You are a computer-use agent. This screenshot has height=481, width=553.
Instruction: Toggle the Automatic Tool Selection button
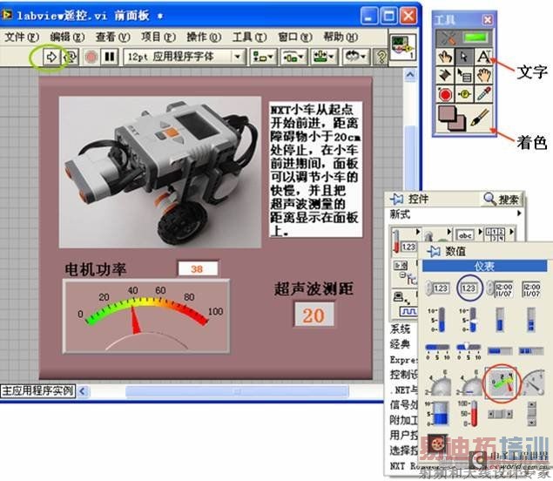click(x=465, y=37)
